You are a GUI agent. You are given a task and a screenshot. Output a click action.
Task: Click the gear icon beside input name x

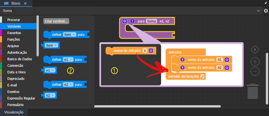[x=151, y=51]
